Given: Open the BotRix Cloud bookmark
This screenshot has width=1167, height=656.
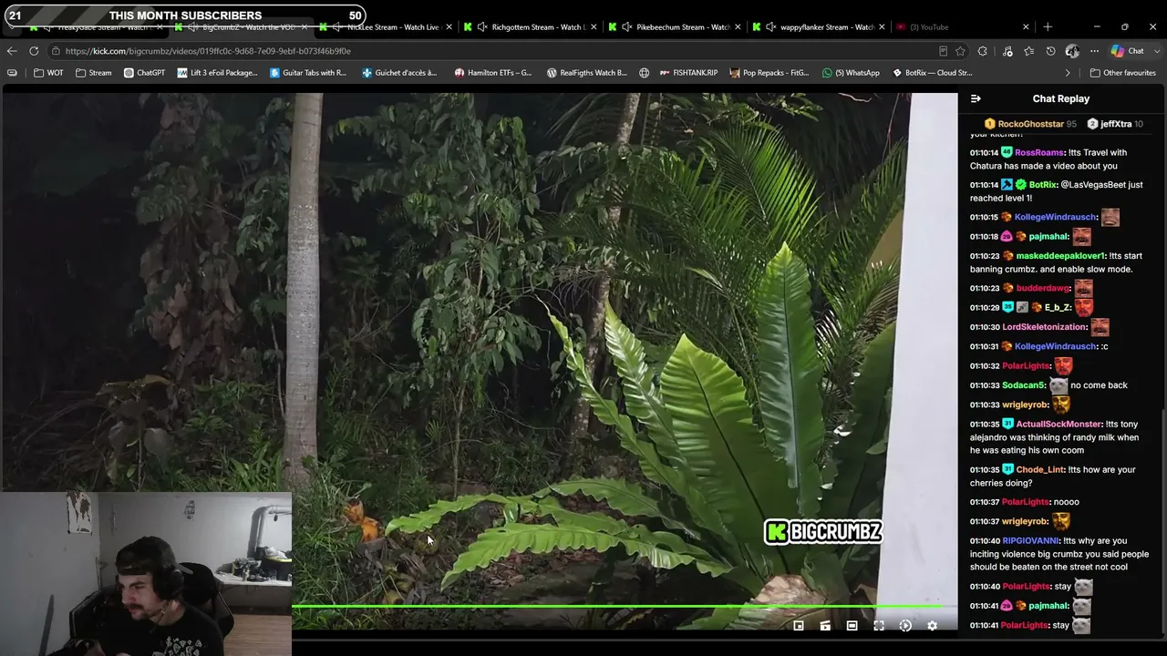Looking at the screenshot, I should [932, 73].
